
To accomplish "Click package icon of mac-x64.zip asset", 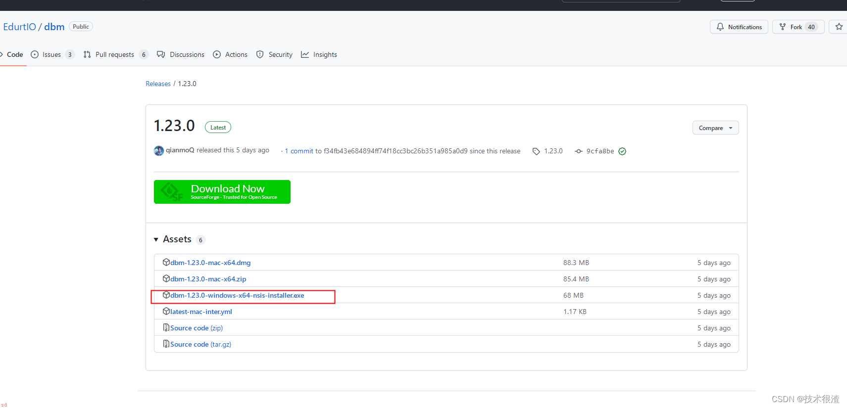I will pos(166,278).
